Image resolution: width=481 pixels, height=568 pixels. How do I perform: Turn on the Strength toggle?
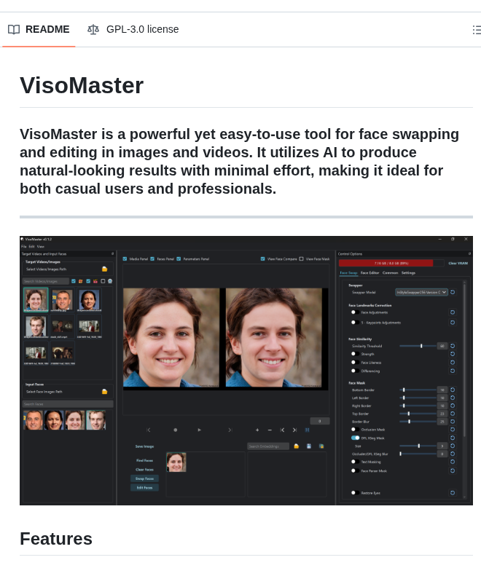(355, 354)
